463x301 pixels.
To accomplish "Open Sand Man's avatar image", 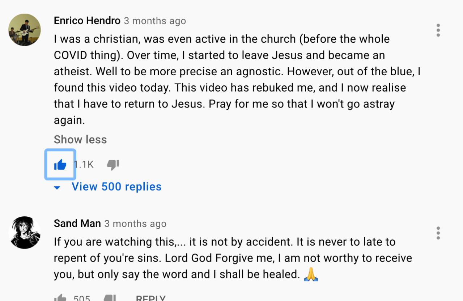I will point(25,233).
